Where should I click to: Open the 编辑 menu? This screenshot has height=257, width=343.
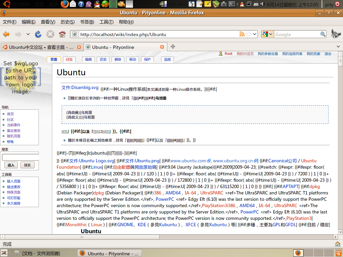pyautogui.click(x=28, y=22)
